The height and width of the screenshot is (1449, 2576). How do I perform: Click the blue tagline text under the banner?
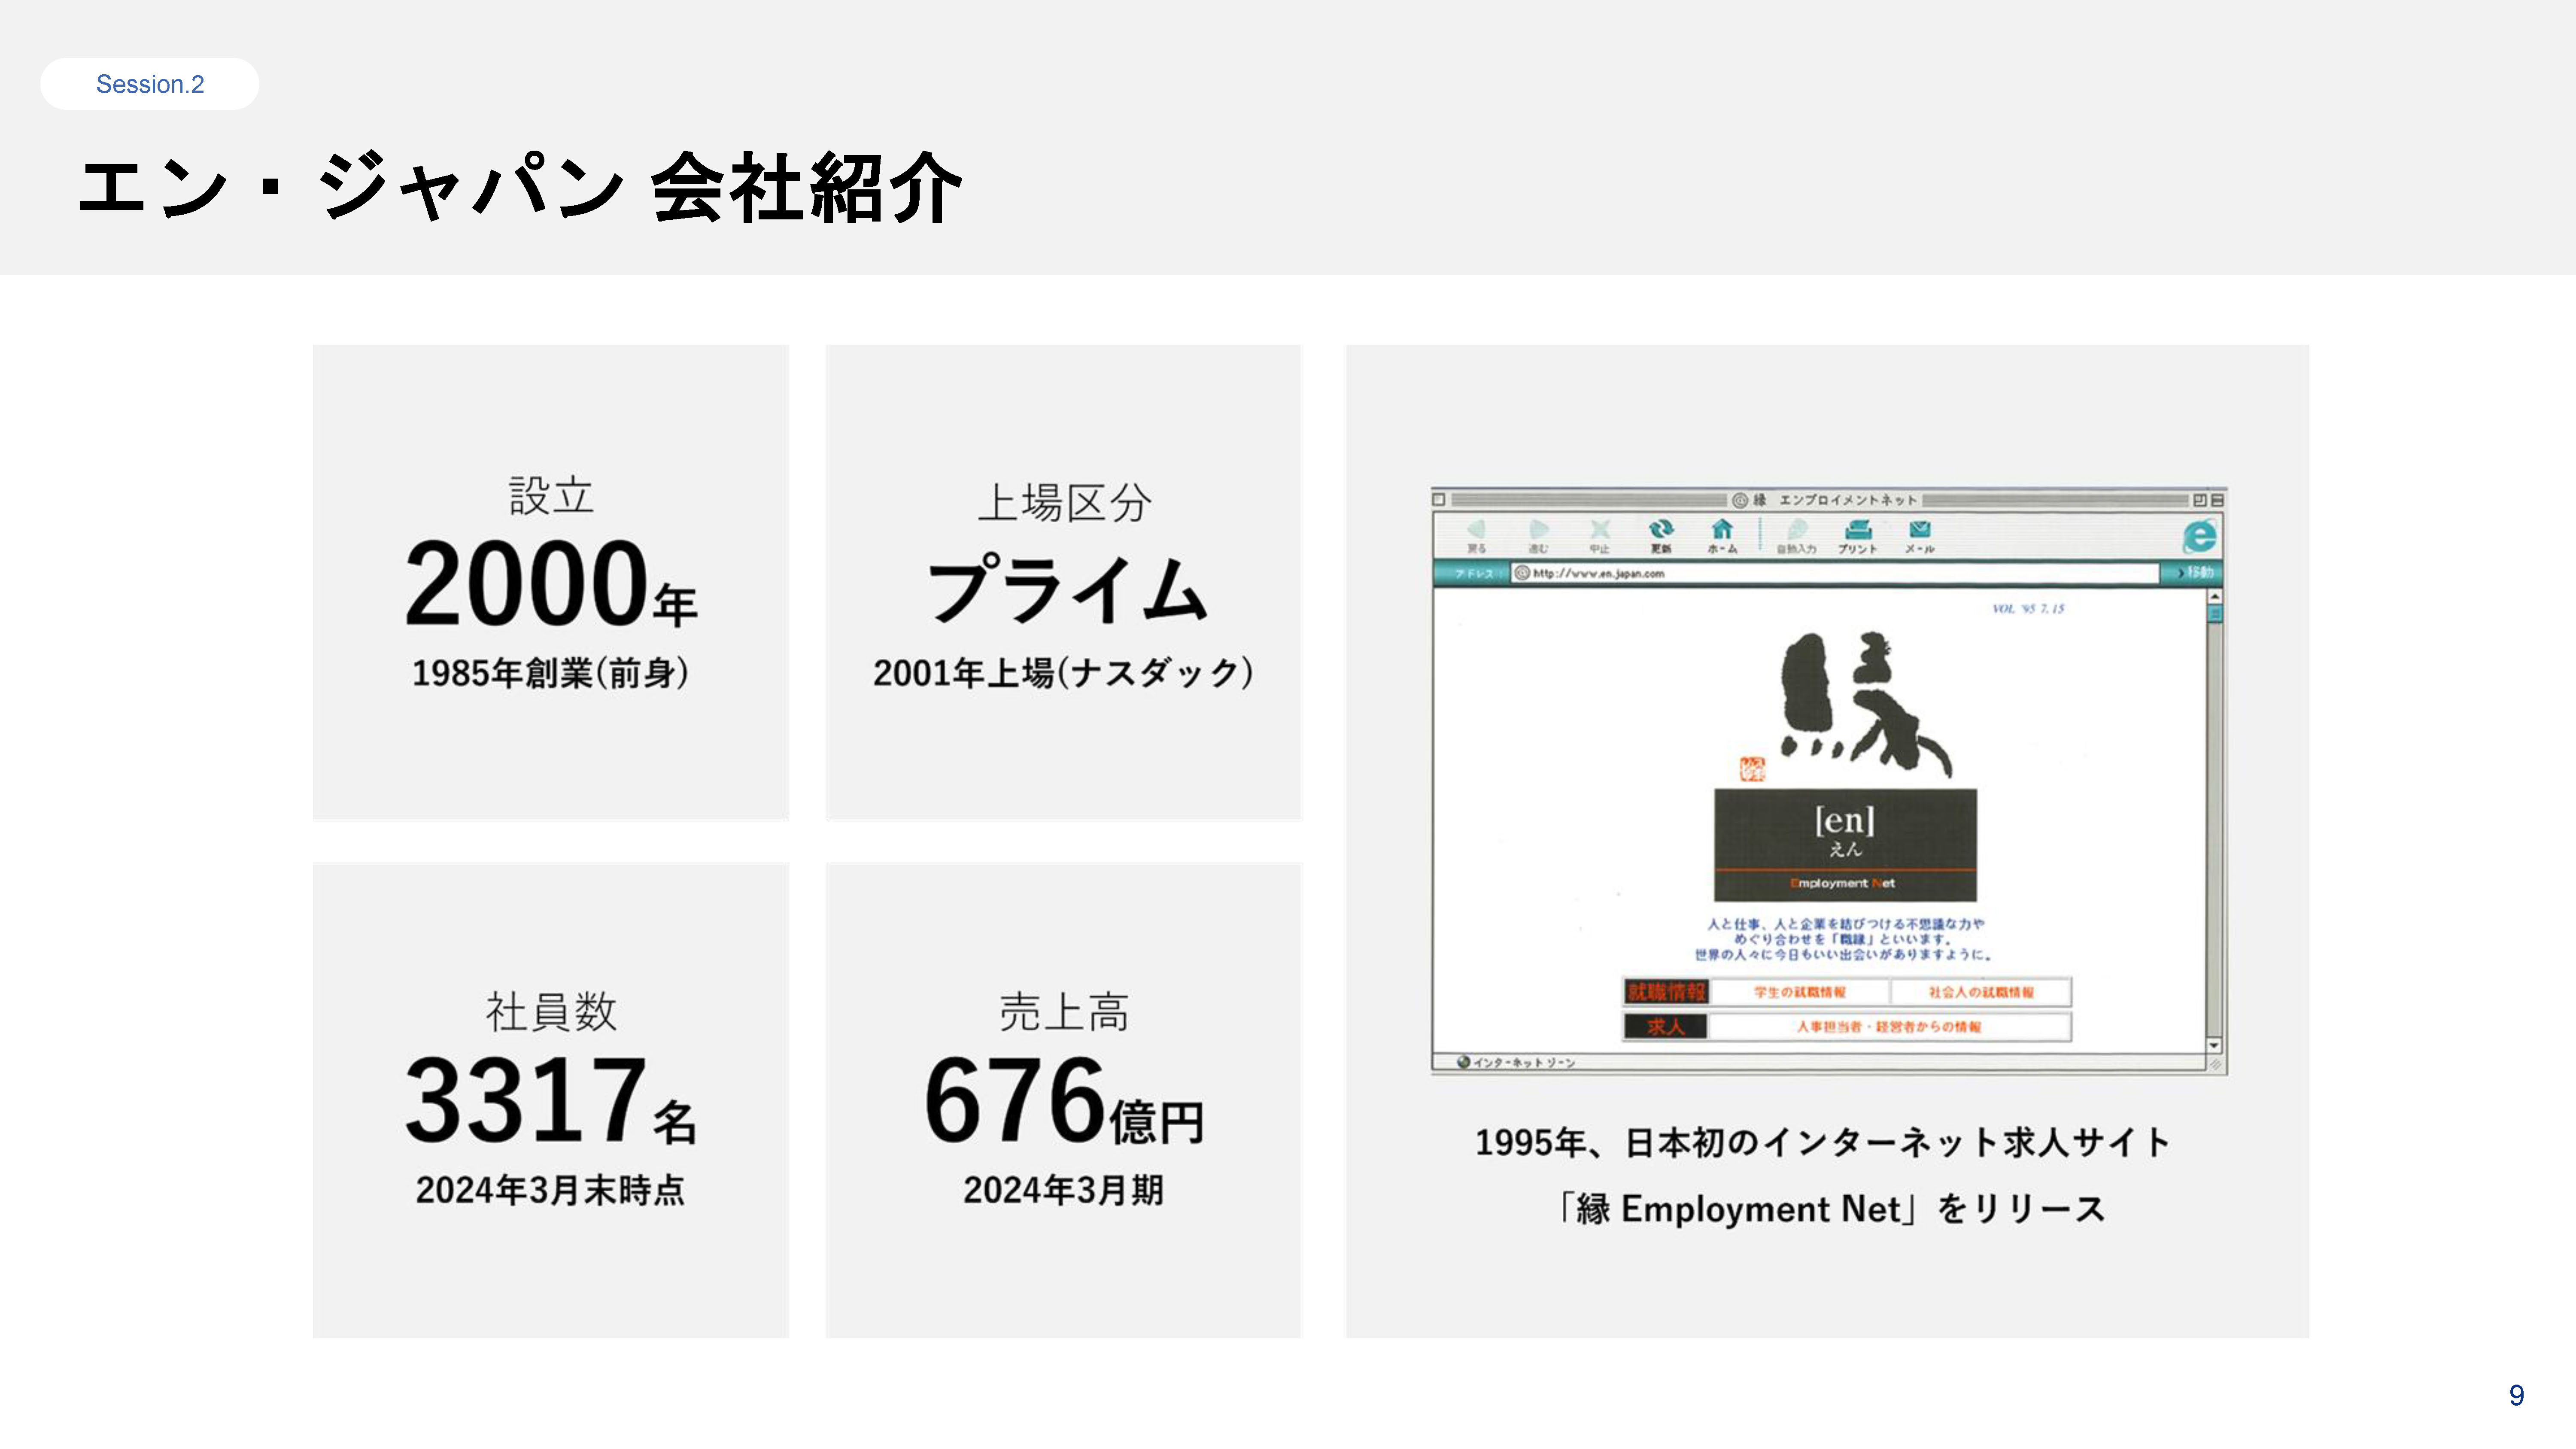1844,939
